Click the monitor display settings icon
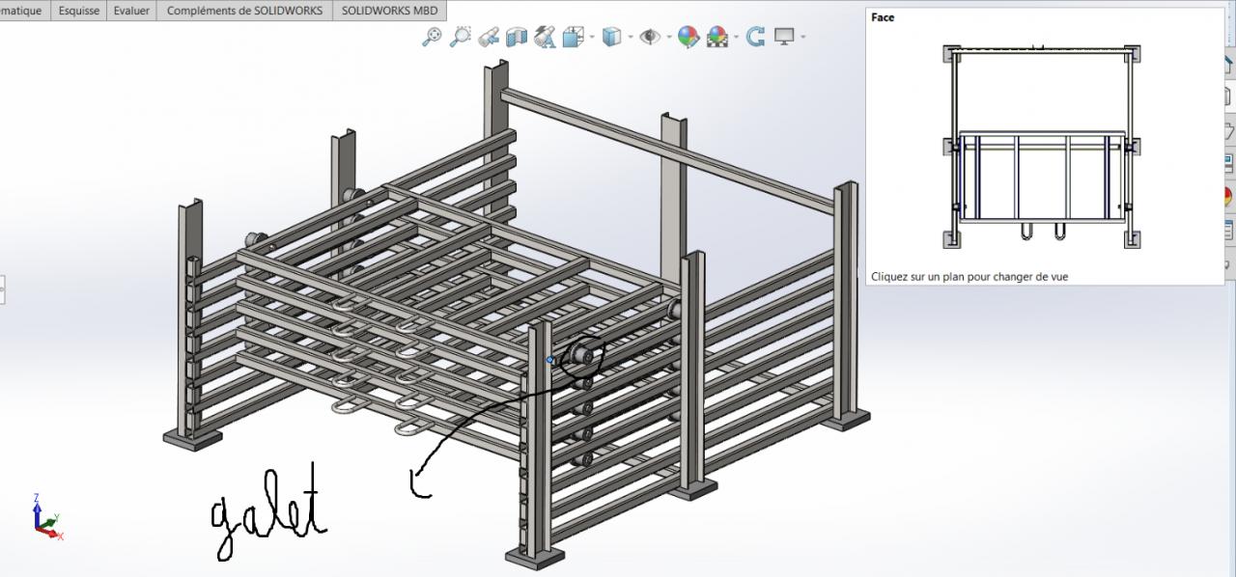The image size is (1236, 577). click(784, 37)
